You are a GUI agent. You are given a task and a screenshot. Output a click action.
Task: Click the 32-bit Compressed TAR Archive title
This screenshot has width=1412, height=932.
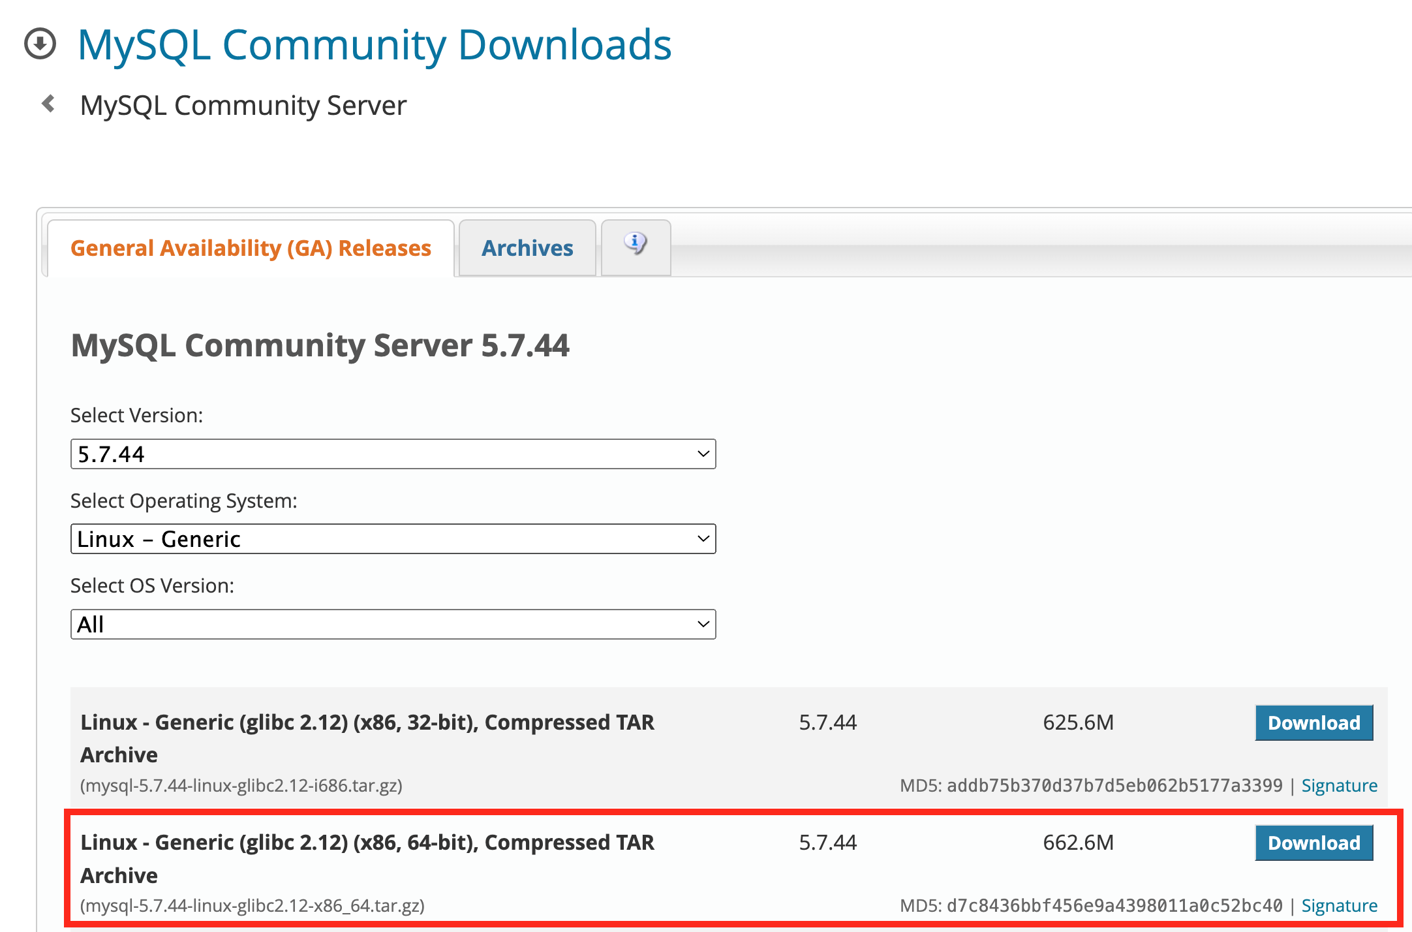pos(367,738)
